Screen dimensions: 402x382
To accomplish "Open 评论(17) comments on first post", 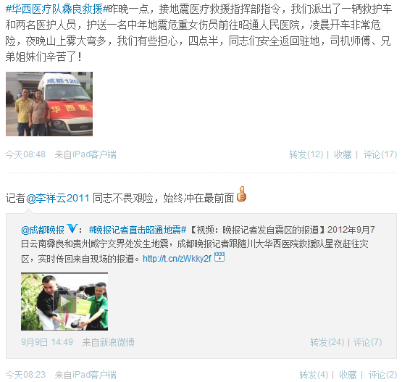I will (x=380, y=154).
